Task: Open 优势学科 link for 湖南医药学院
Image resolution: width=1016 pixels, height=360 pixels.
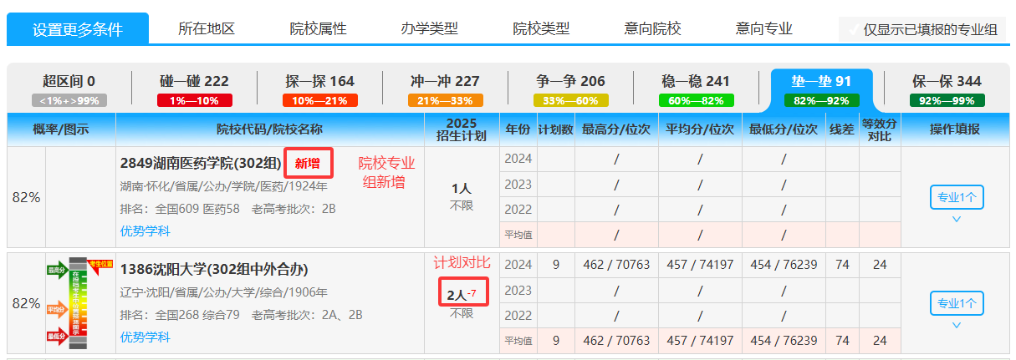Action: pos(145,231)
